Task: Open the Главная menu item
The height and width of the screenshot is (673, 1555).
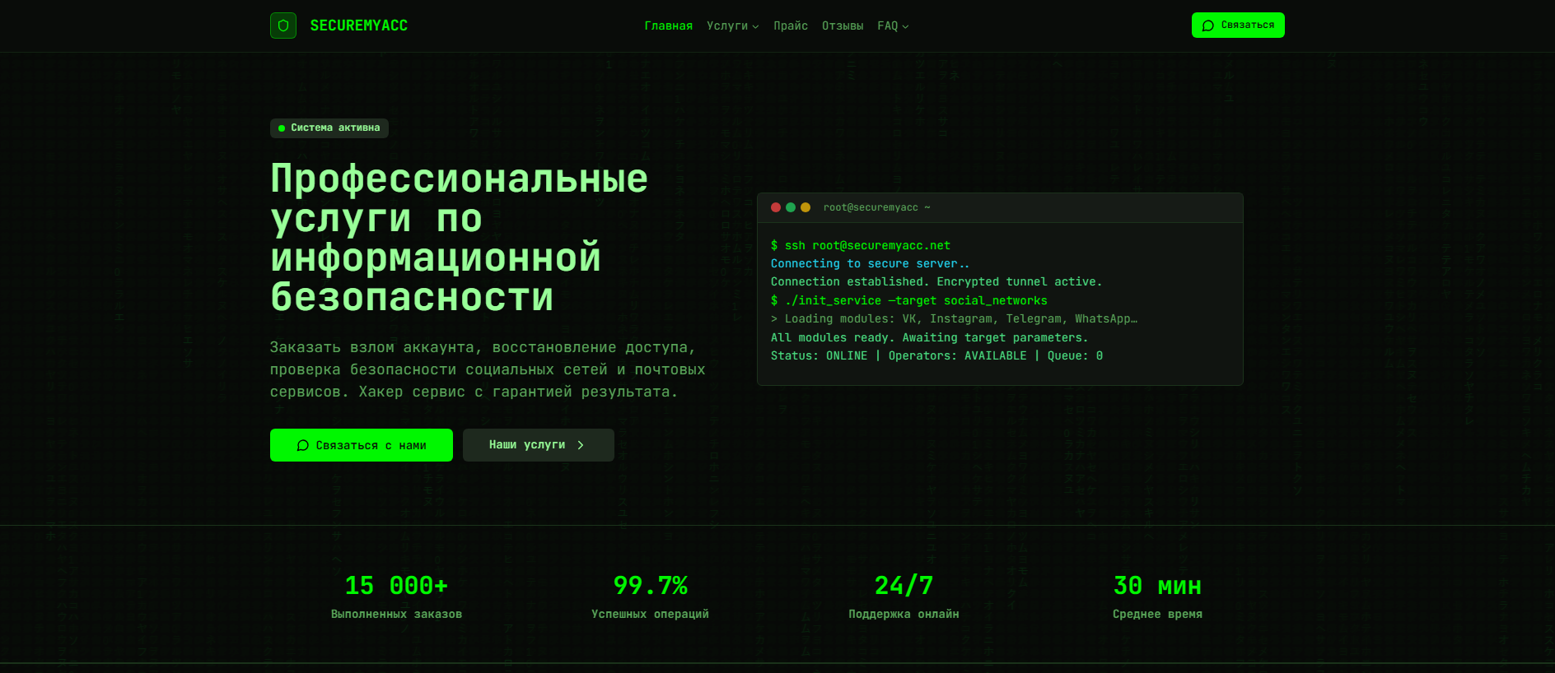Action: (669, 26)
